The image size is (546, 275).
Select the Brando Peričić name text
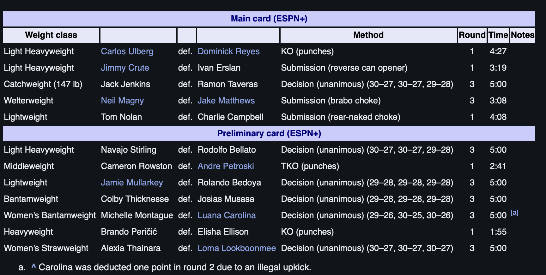click(x=129, y=232)
